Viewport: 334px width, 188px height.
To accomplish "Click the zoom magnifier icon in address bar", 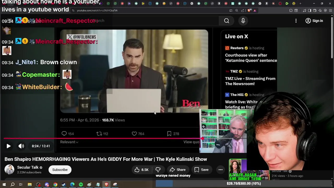I will 237,10.
